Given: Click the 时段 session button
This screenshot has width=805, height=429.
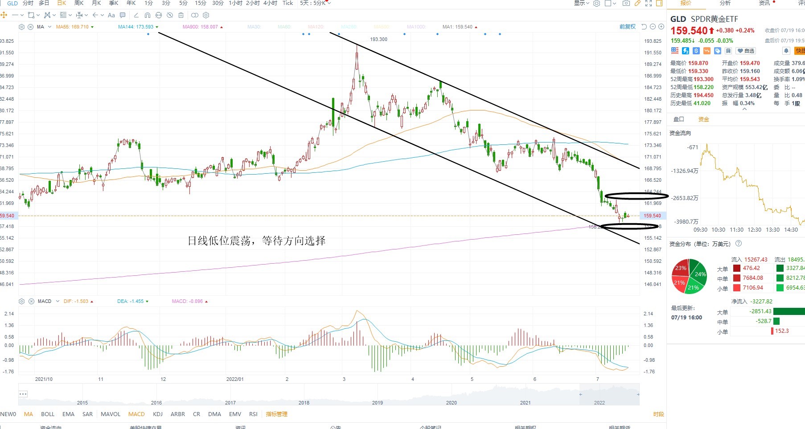Looking at the screenshot, I should [659, 414].
